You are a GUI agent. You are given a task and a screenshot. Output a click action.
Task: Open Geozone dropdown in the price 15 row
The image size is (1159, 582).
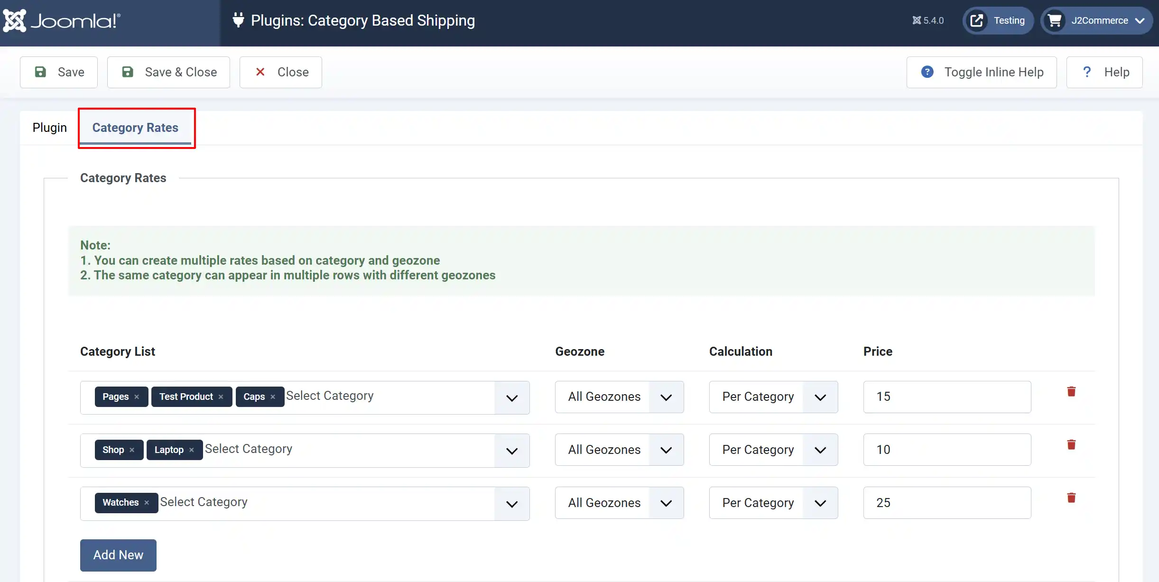pyautogui.click(x=619, y=397)
